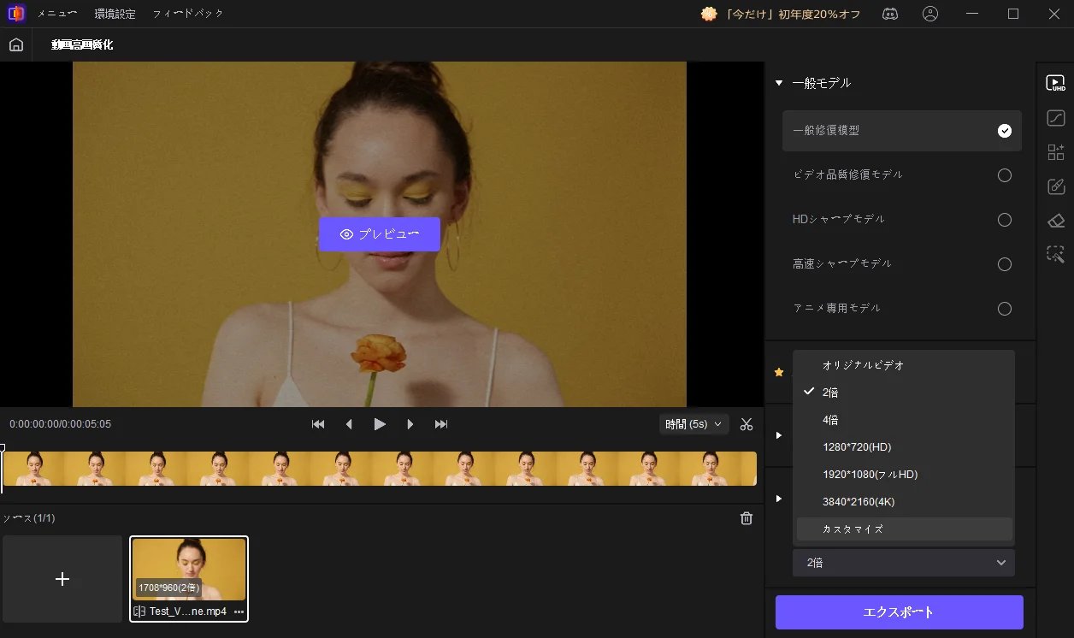Screen dimensions: 1074x638
Task: Open the frame interpolation tool in the sidebar
Action: [x=1056, y=118]
